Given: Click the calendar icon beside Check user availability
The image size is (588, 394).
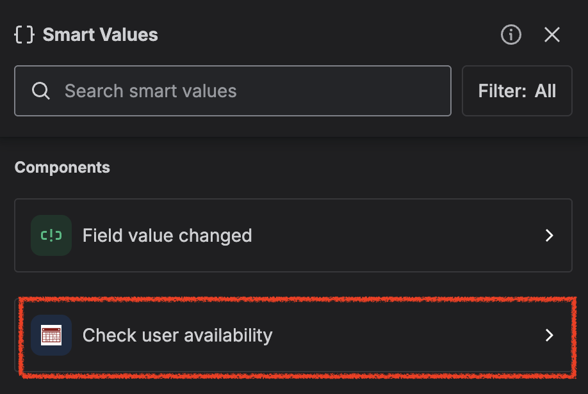Looking at the screenshot, I should (51, 335).
